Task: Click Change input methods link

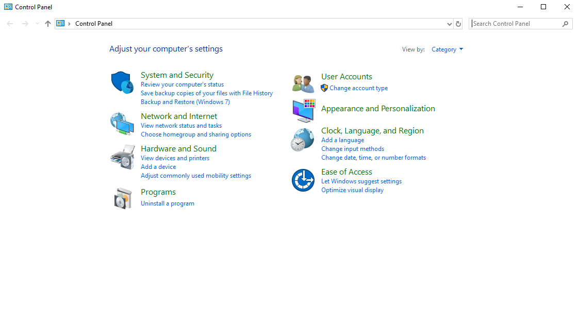Action: point(353,149)
